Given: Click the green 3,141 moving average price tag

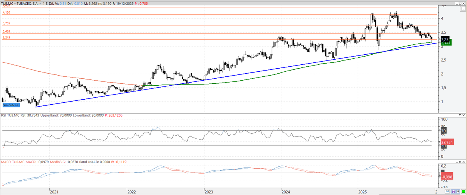Looking at the screenshot, I should (446, 44).
